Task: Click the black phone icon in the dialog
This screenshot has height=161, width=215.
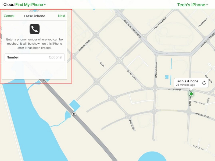Action: click(35, 29)
